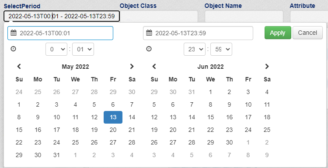
Task: Open the end hour dropdown showing 23
Action: [195, 49]
